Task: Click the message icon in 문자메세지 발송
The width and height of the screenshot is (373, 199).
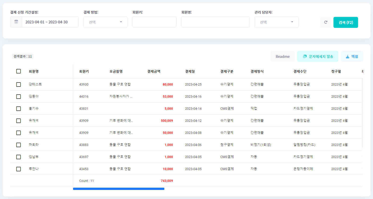Action: coord(305,57)
